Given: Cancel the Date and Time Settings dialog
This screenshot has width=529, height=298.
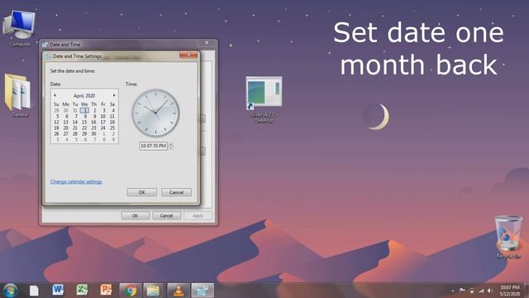Looking at the screenshot, I should (x=176, y=192).
